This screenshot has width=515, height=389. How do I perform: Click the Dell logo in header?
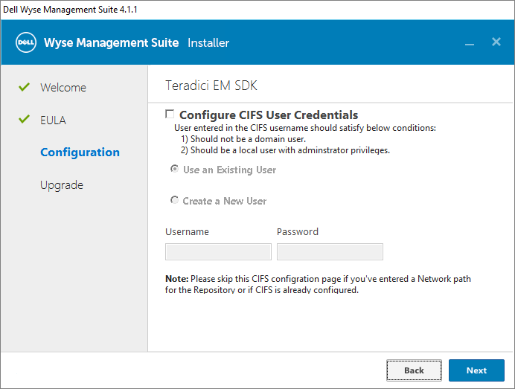click(26, 42)
